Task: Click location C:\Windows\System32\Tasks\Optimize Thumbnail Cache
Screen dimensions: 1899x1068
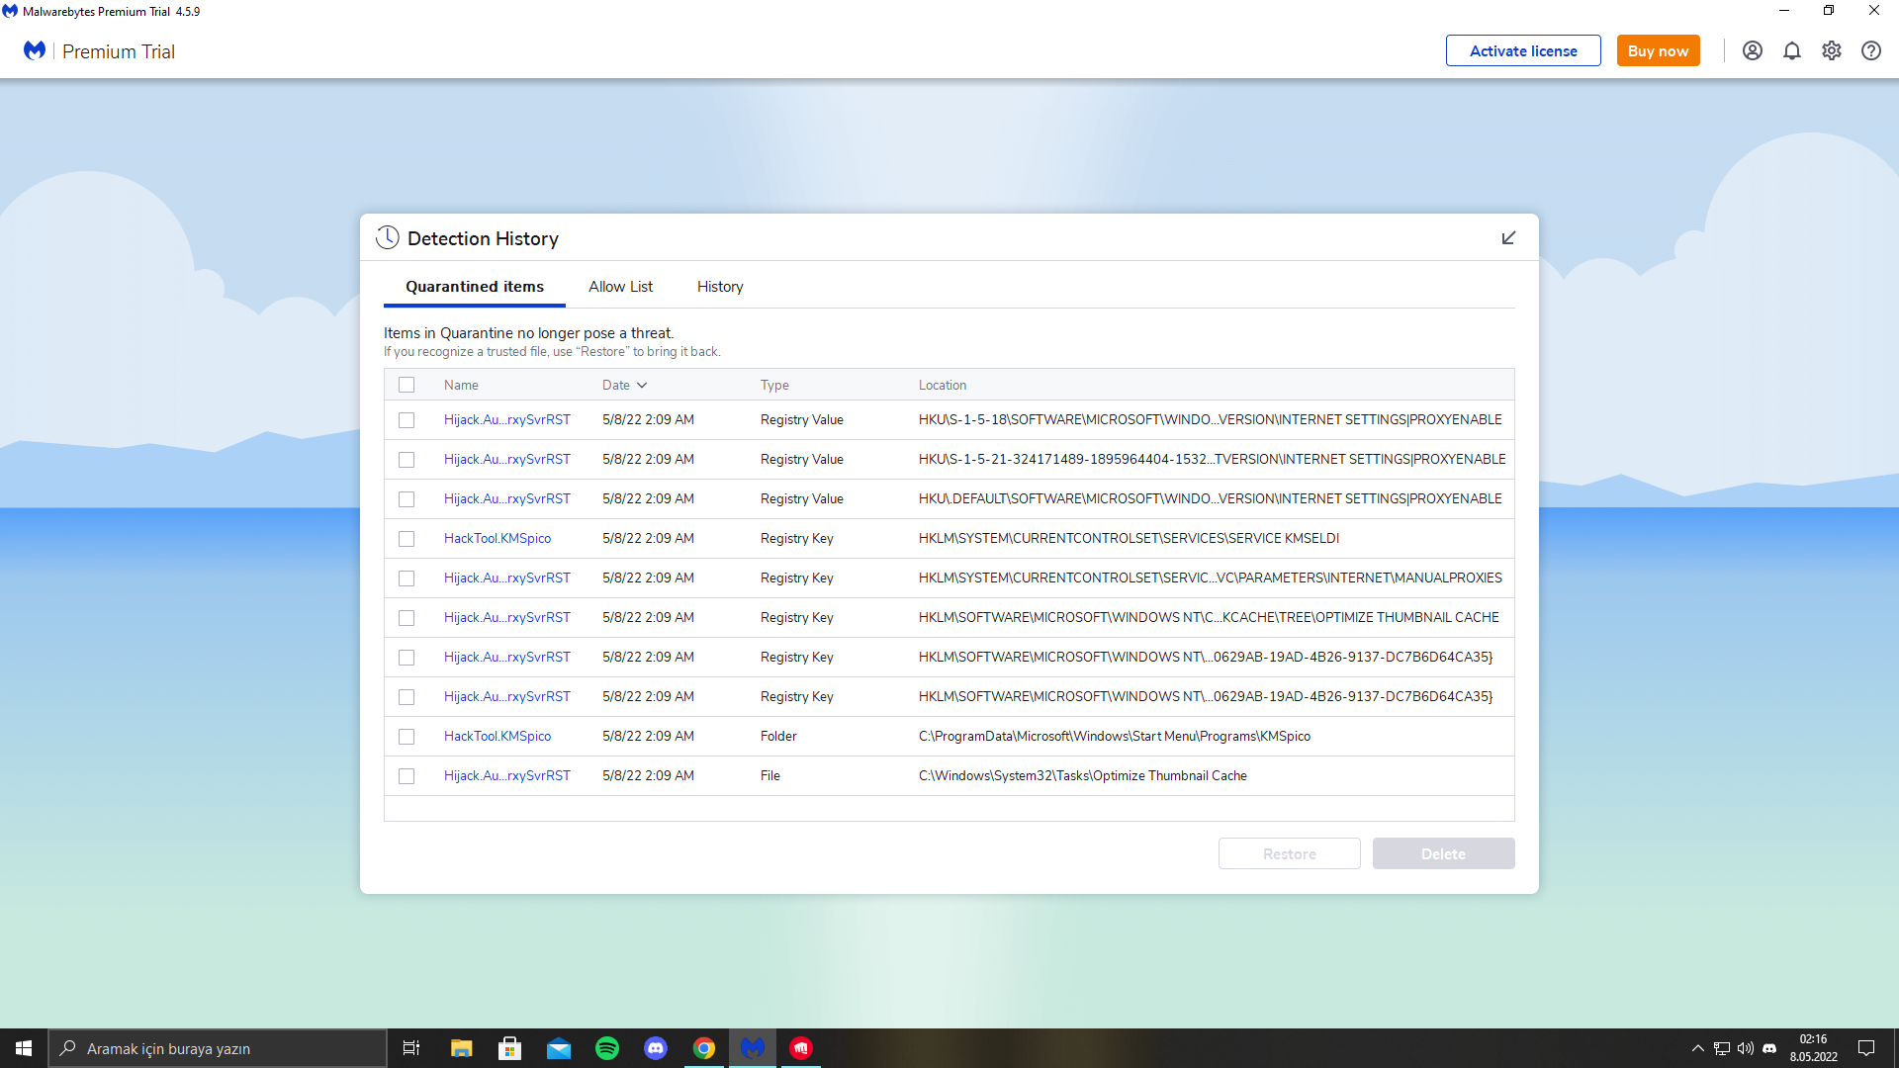Action: [1083, 775]
